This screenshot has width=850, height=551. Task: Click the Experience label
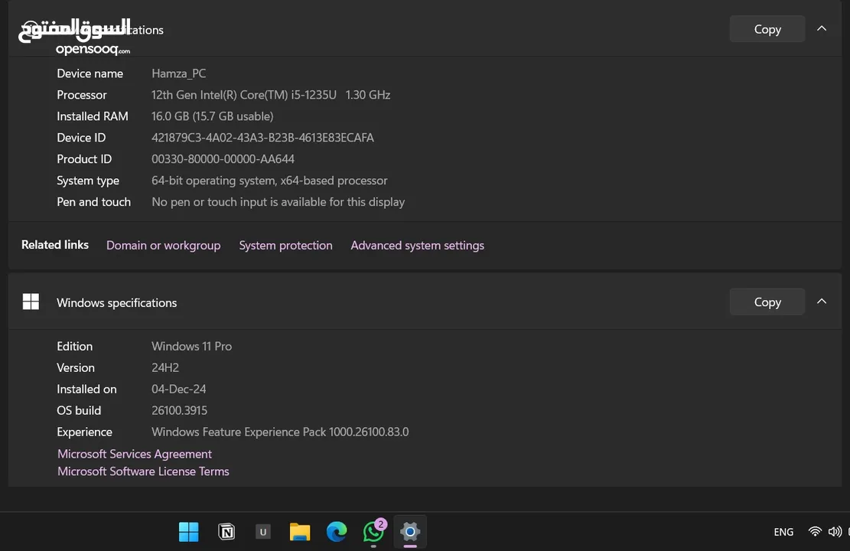coord(85,432)
